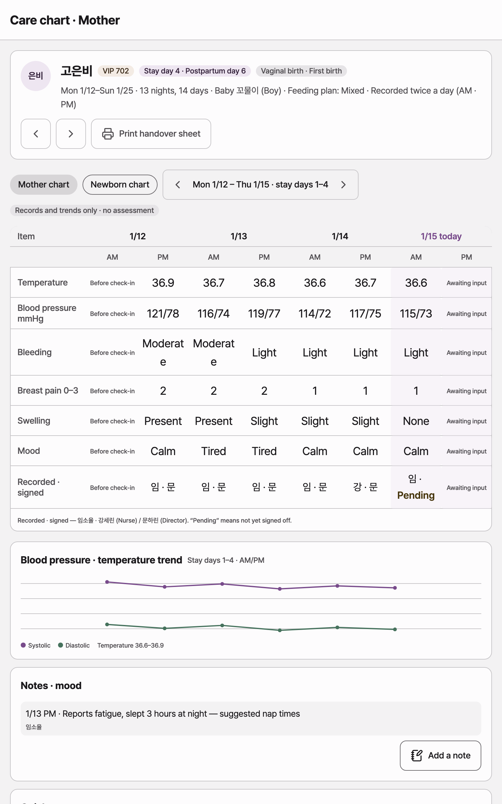Image resolution: width=502 pixels, height=804 pixels.
Task: Show earlier stay days with left chevron
Action: [x=178, y=185]
